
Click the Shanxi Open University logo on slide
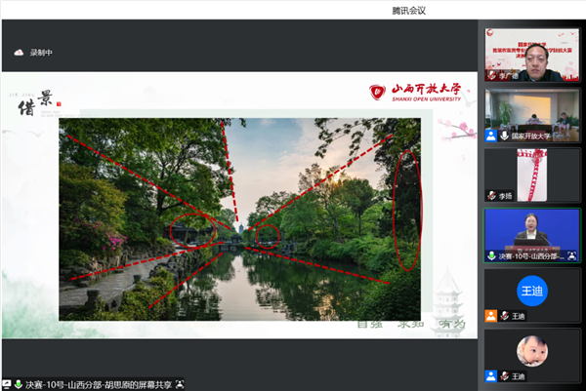click(417, 94)
